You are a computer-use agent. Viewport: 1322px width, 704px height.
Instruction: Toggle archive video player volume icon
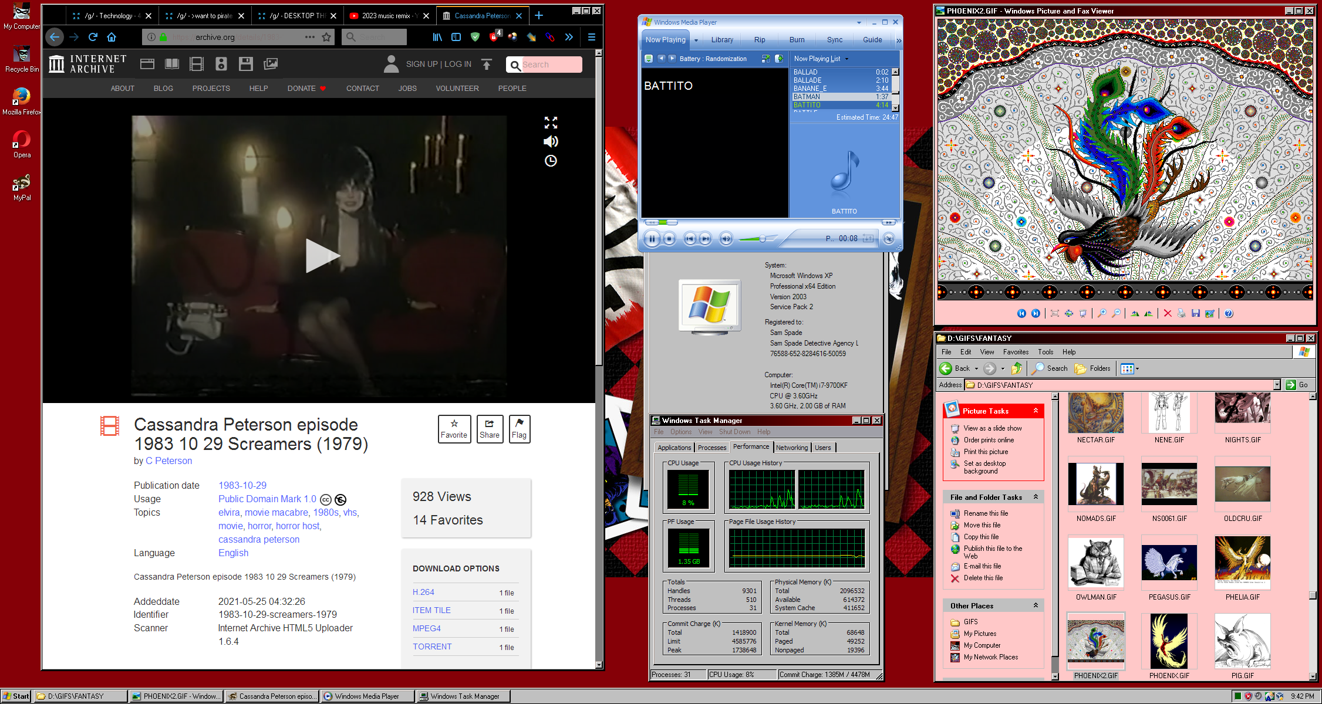[551, 141]
